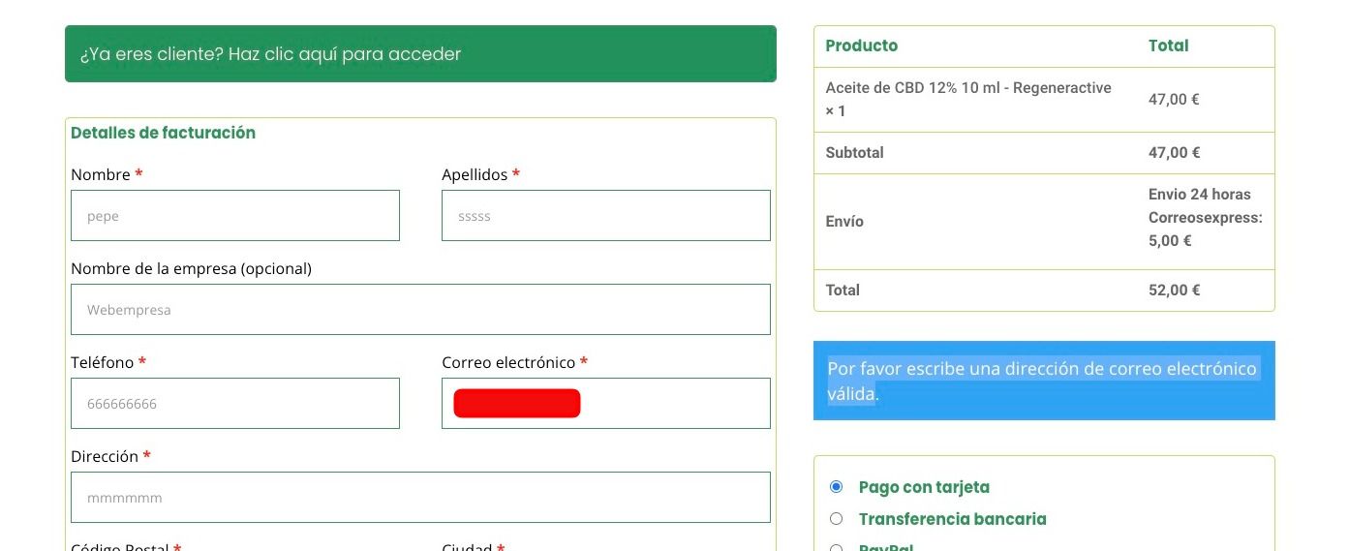
Task: Click the Correo electrónico input field
Action: (x=606, y=404)
